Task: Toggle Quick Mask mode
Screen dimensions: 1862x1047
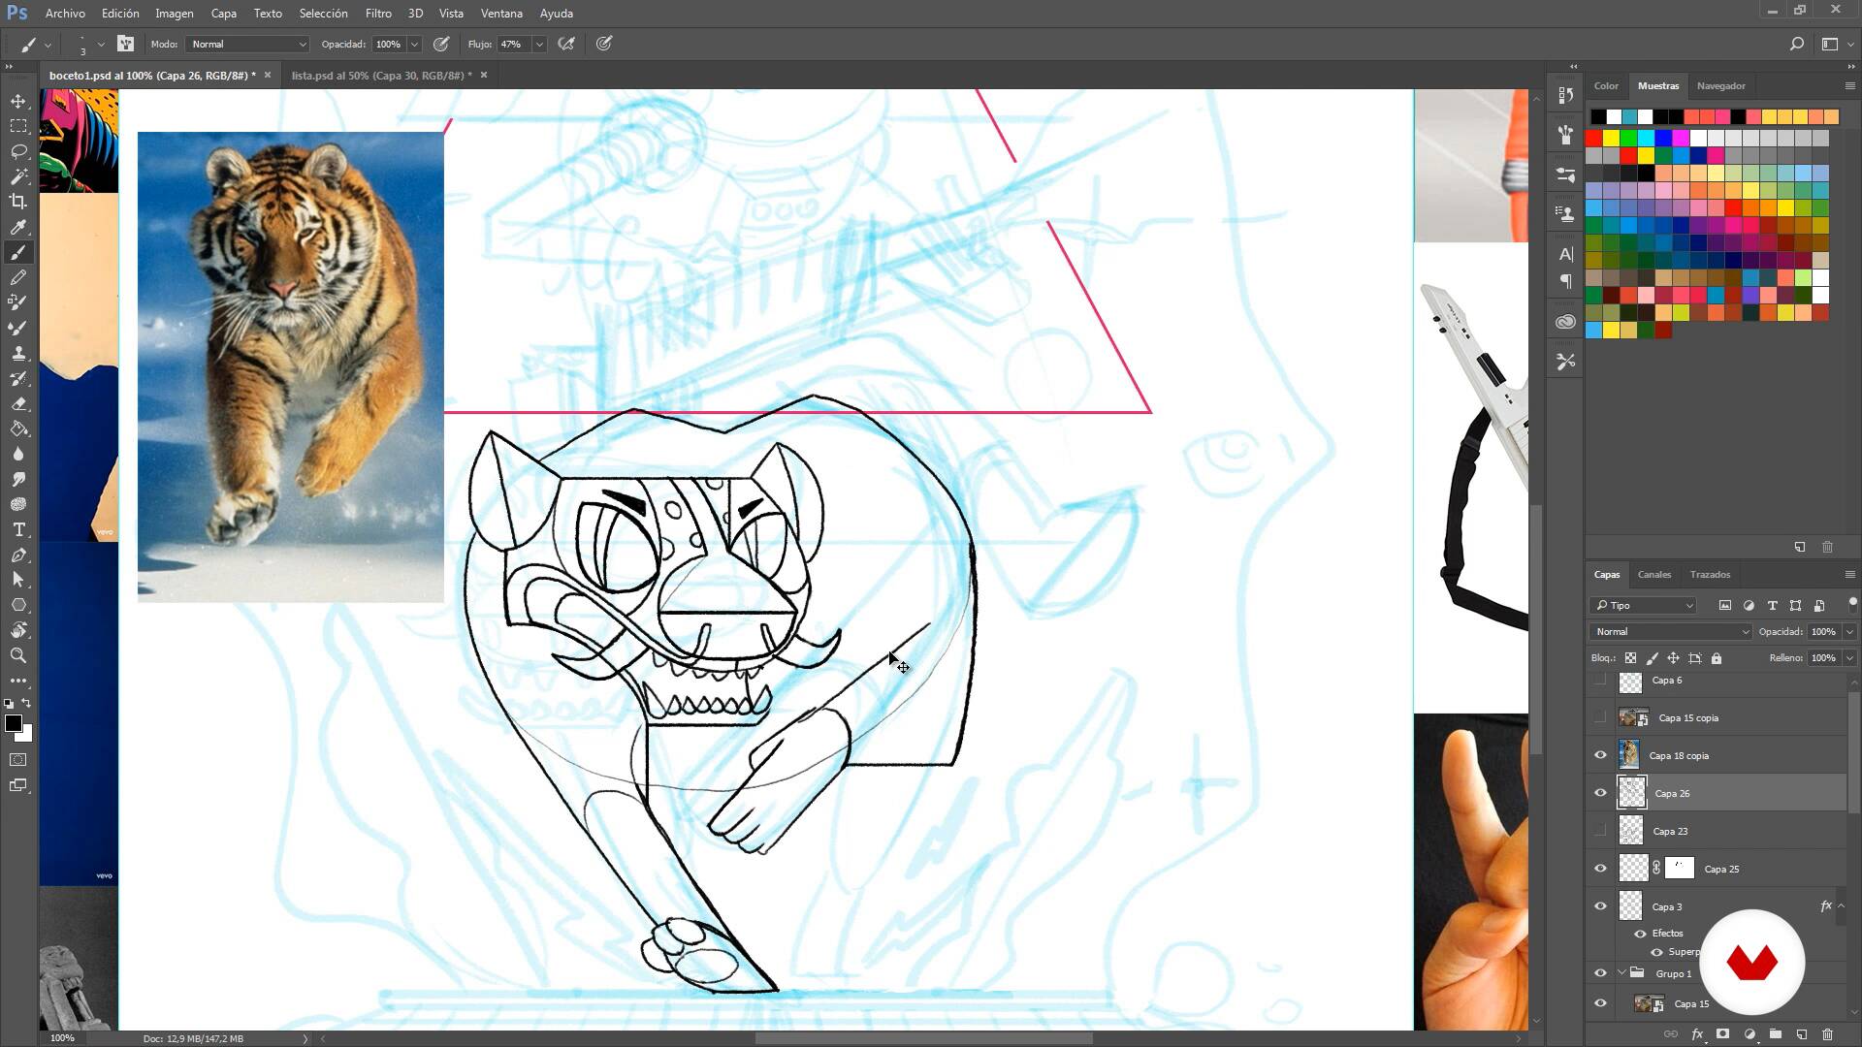Action: 18,760
